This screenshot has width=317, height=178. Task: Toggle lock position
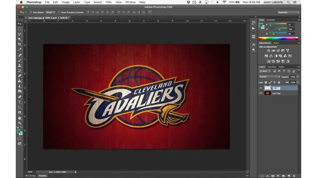[274, 83]
